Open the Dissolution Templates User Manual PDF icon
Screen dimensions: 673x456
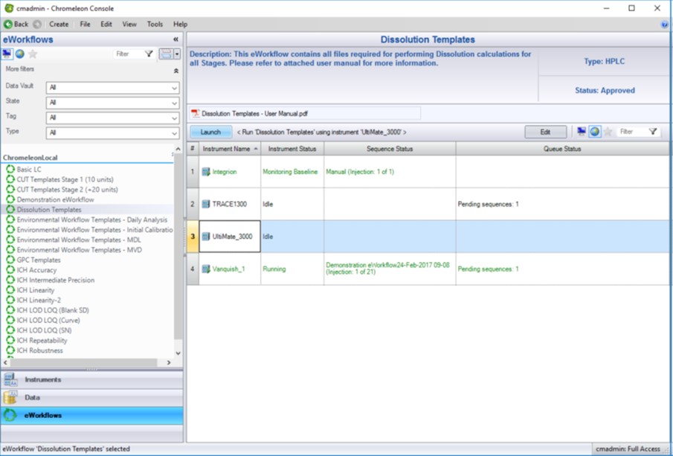click(196, 114)
